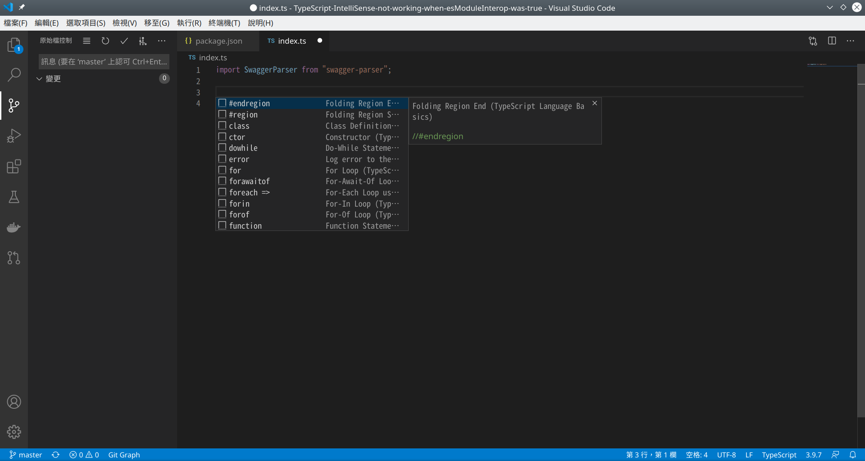Choose the forin snippet
This screenshot has width=865, height=461.
click(312, 203)
